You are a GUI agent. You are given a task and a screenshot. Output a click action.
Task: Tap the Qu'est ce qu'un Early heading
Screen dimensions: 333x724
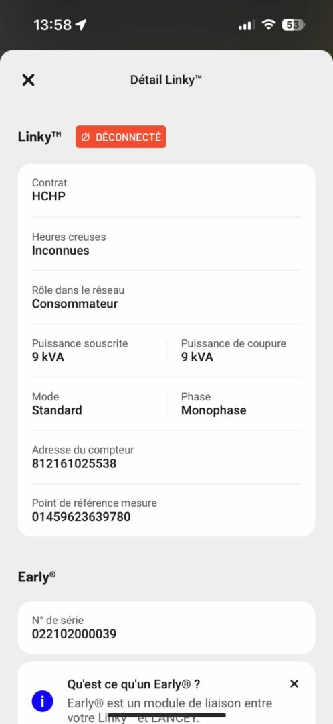134,684
